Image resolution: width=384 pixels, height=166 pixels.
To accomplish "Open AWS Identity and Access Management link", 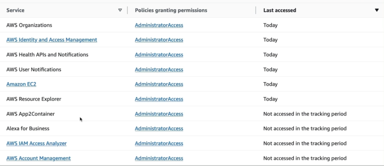I will [52, 40].
